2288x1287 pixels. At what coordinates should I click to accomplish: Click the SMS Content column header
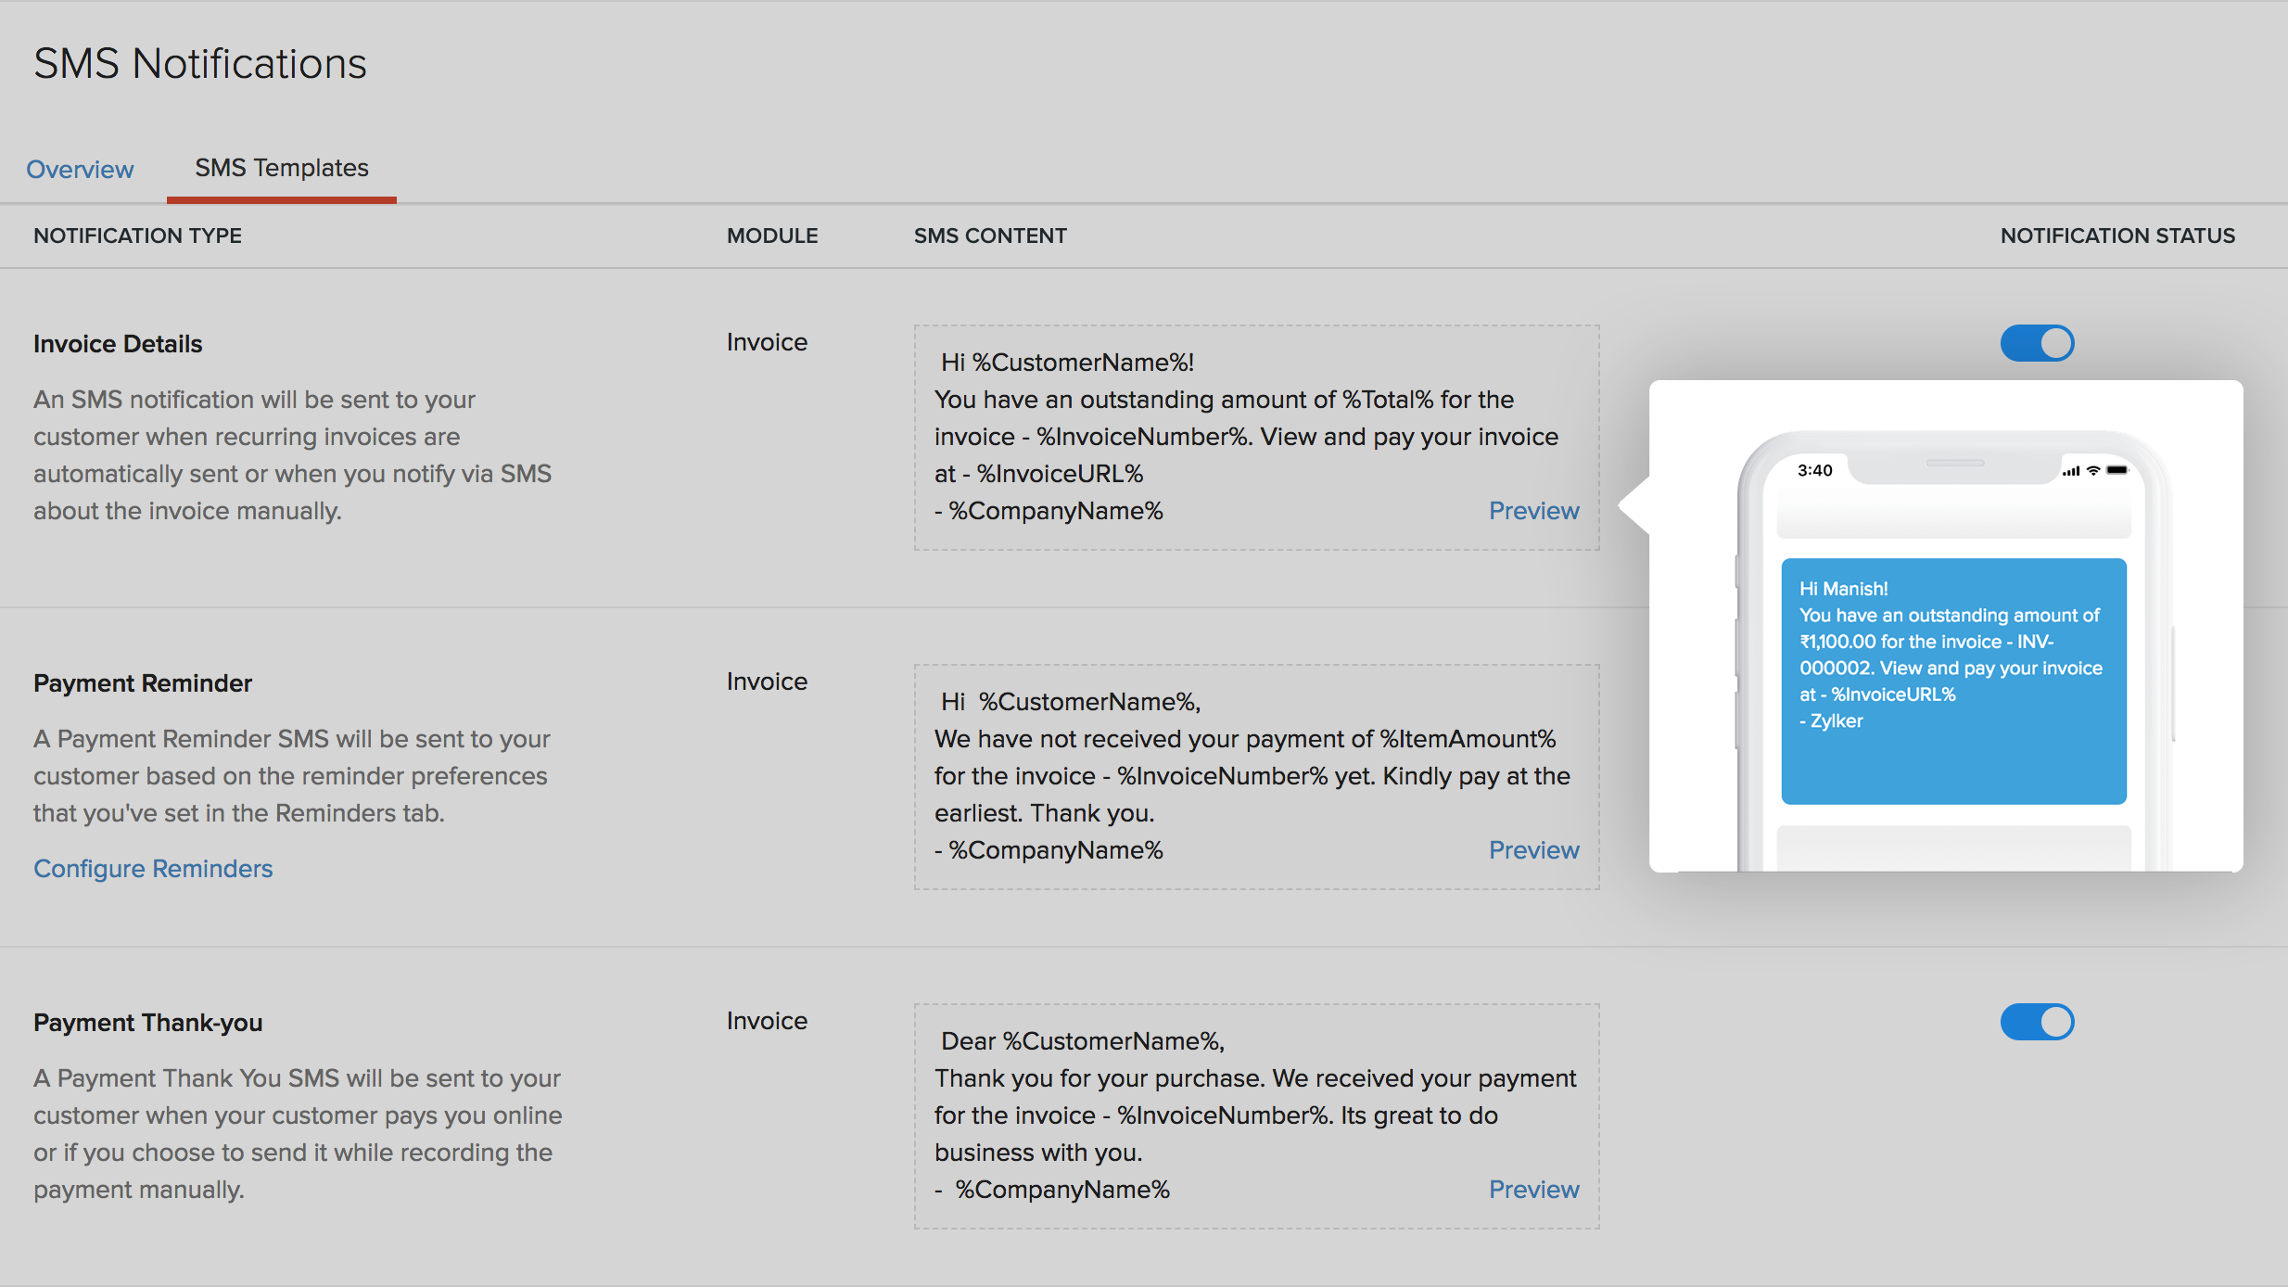990,236
